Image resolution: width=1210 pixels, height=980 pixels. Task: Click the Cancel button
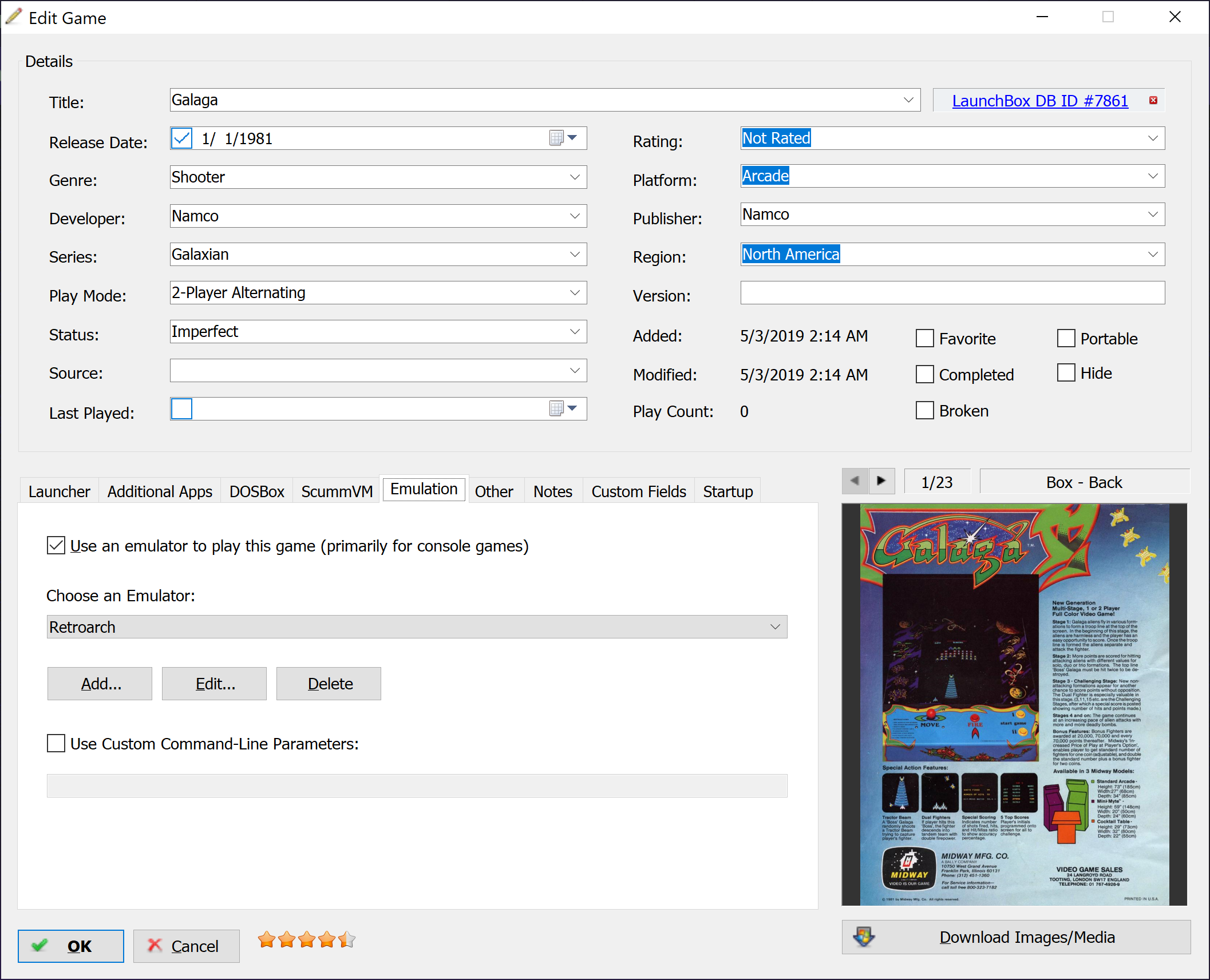(187, 946)
